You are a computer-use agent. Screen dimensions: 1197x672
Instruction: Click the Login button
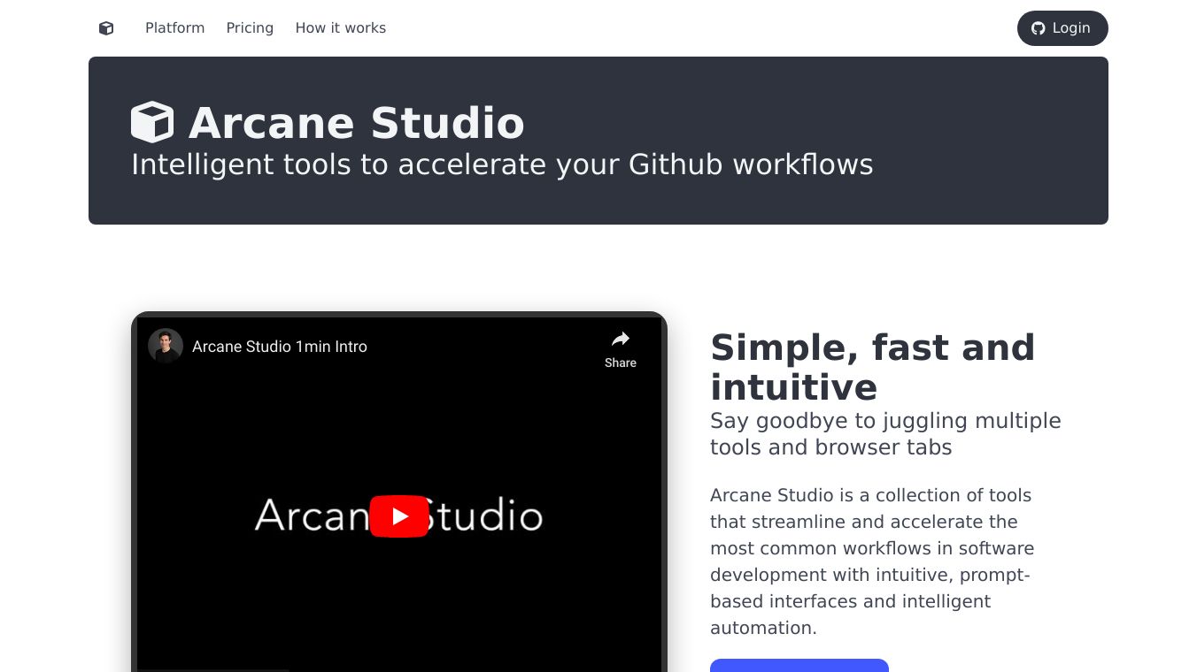point(1062,28)
